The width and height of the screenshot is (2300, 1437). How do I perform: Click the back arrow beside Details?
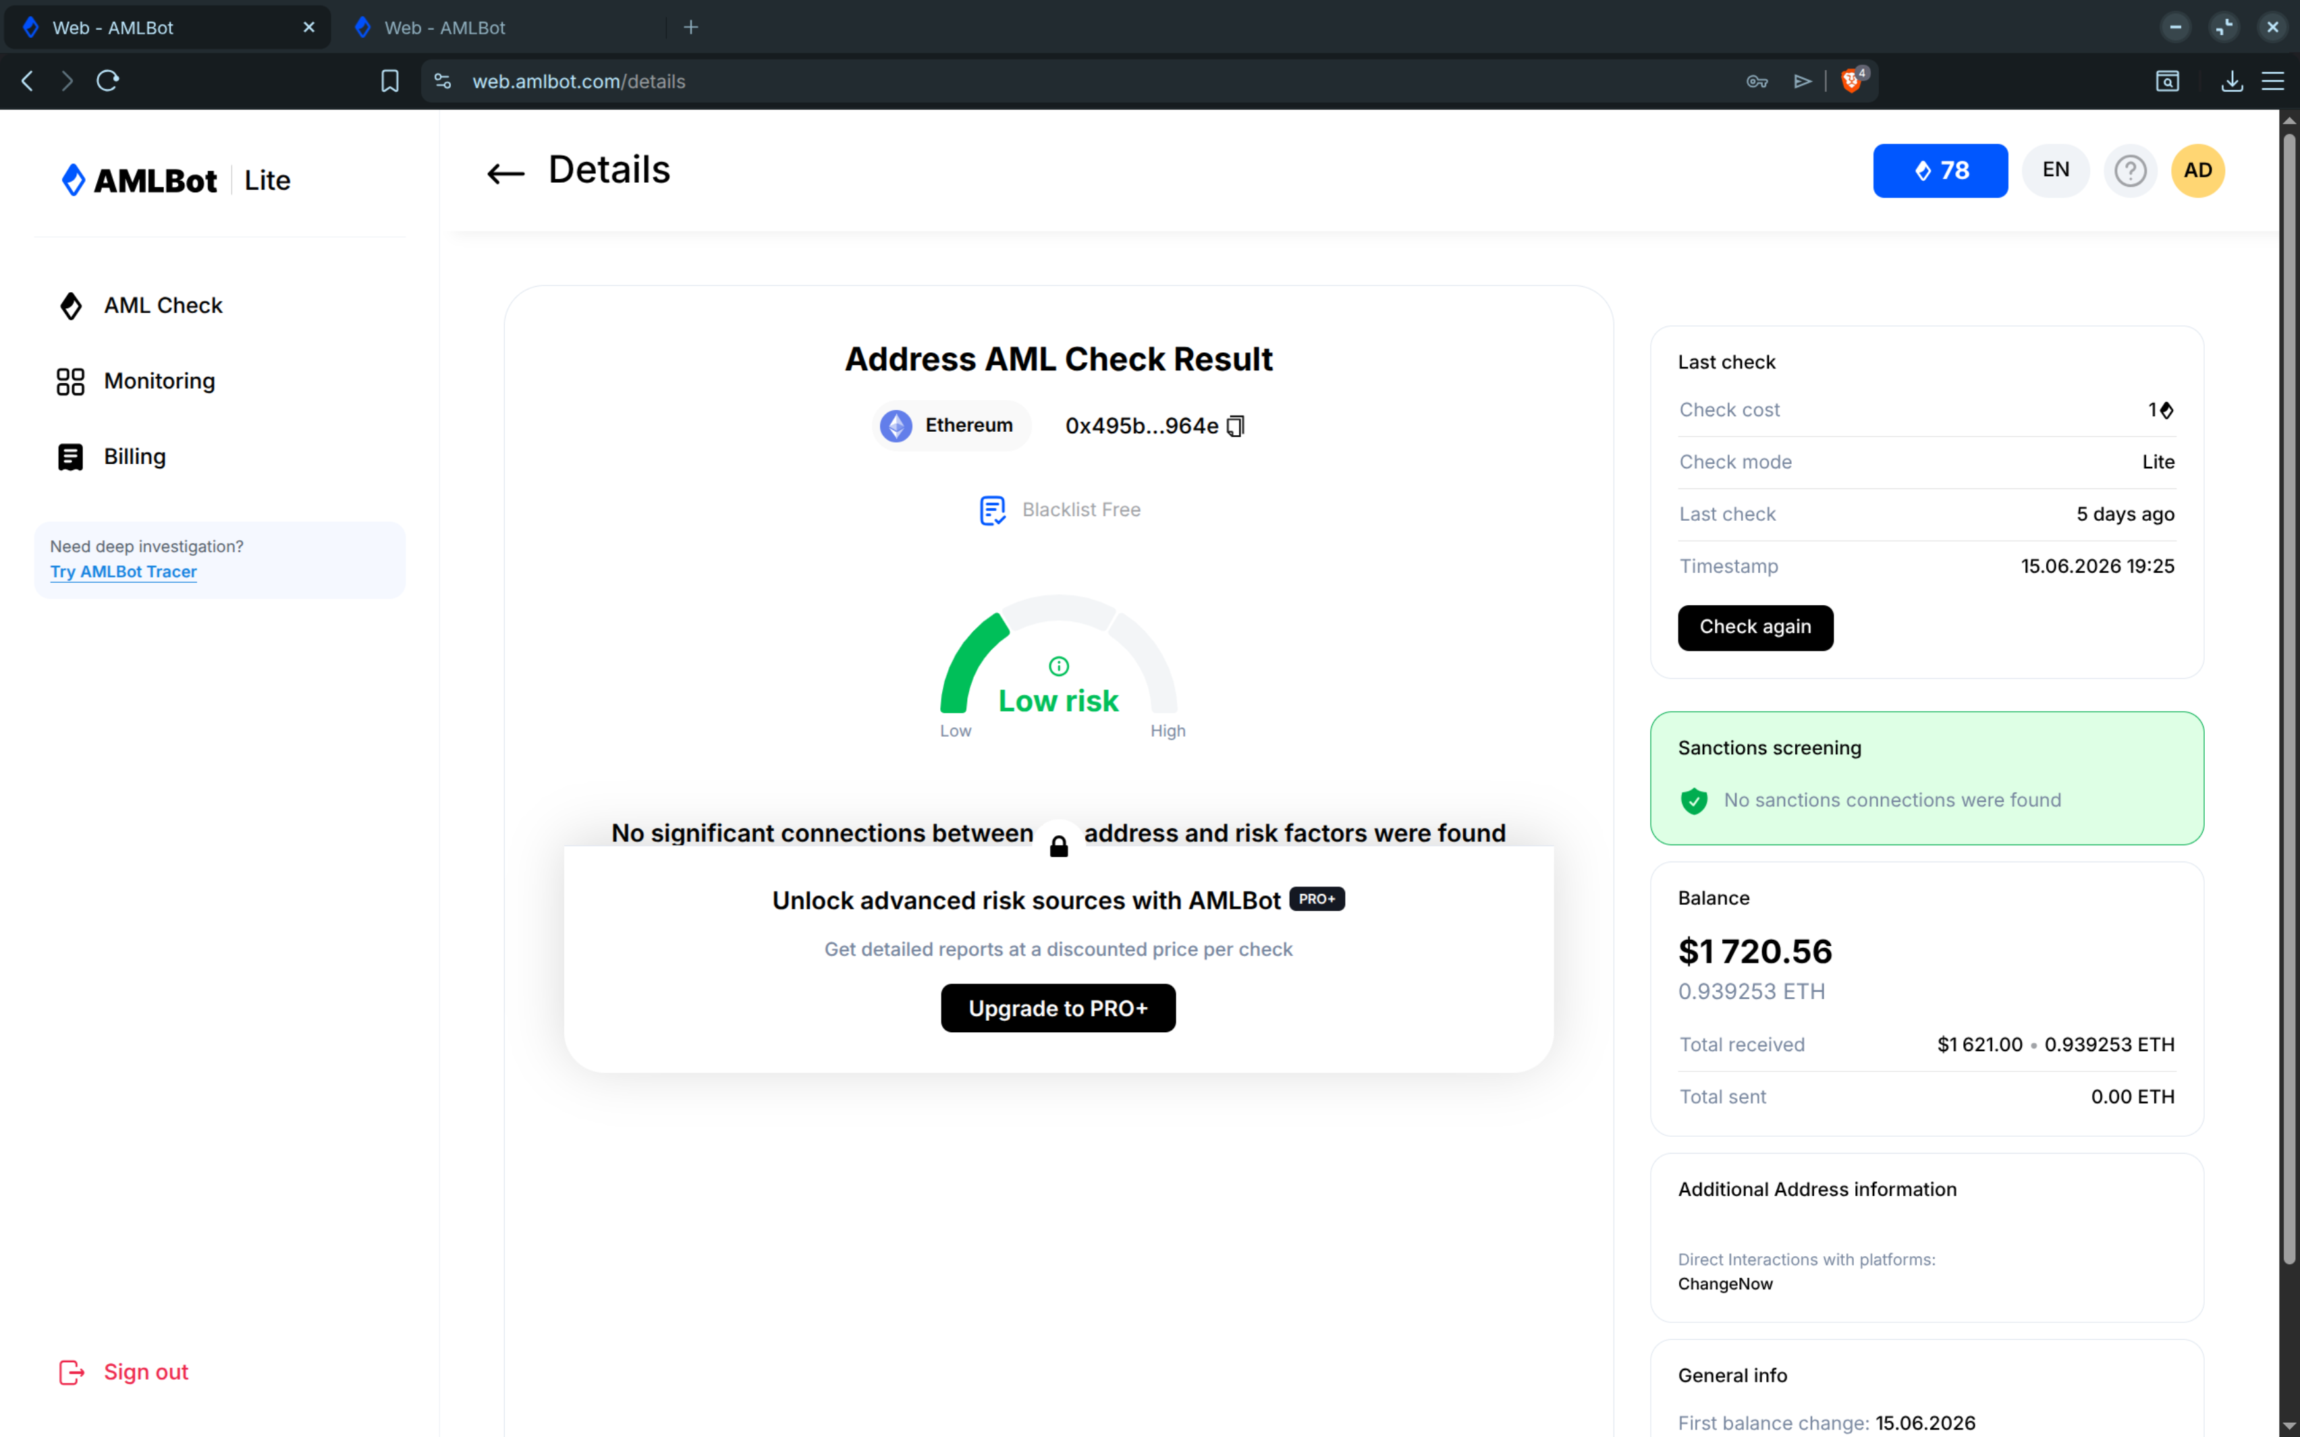pos(505,173)
